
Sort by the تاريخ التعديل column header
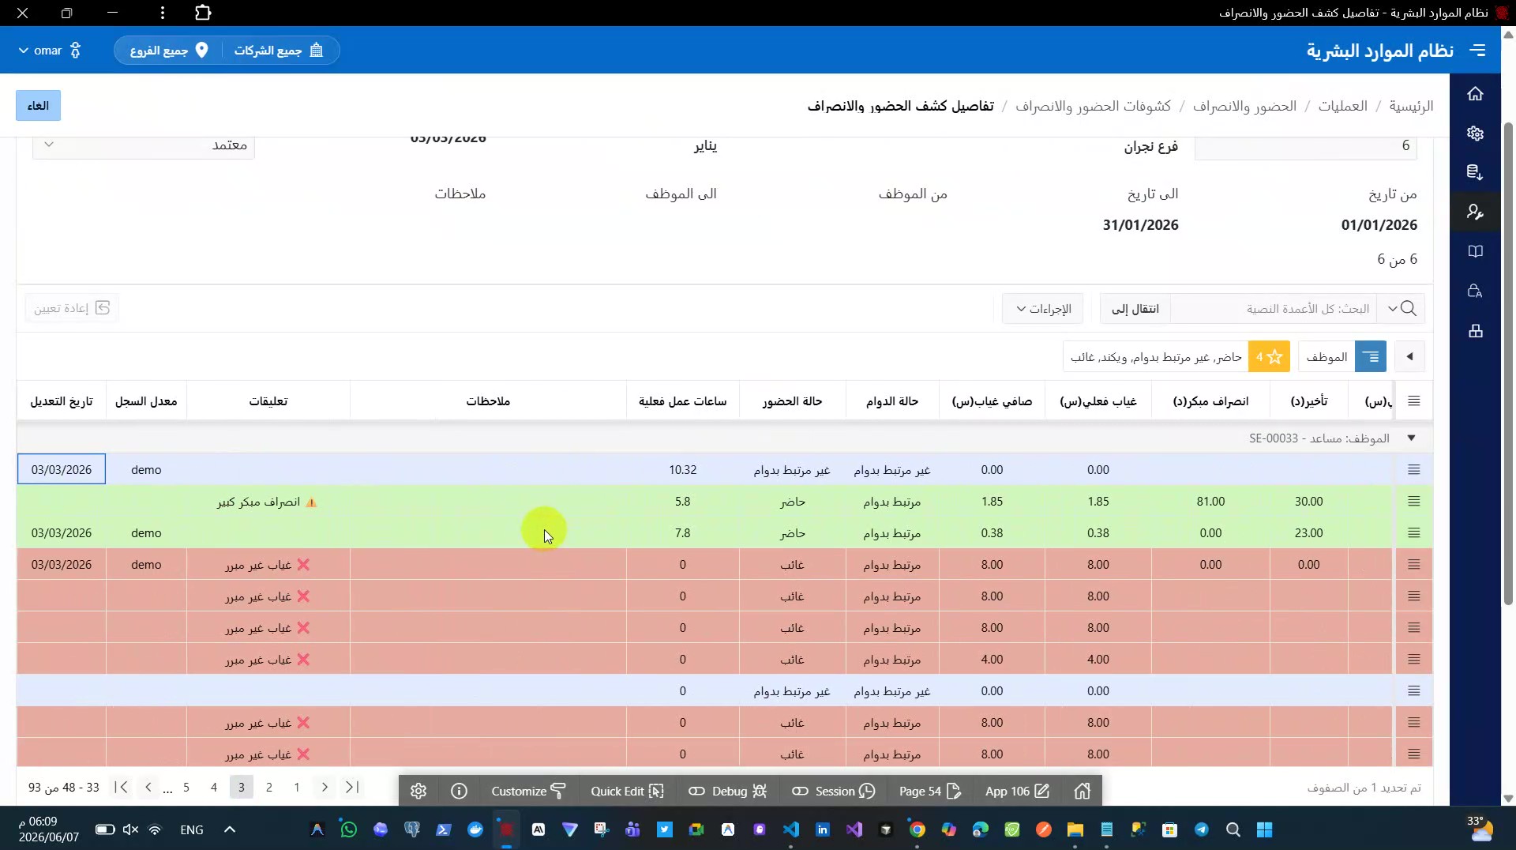(62, 401)
